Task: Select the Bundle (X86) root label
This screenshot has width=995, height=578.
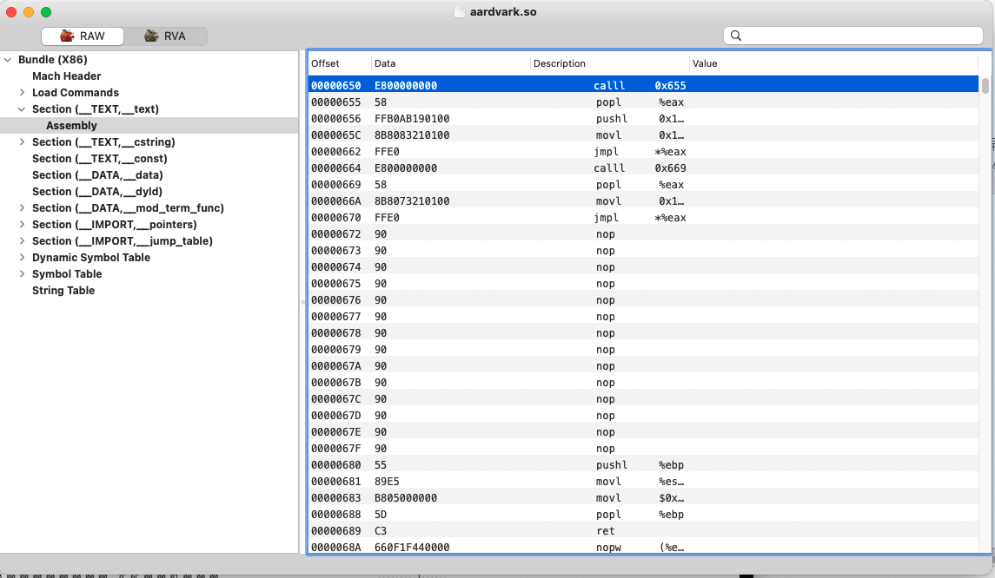Action: pyautogui.click(x=53, y=60)
